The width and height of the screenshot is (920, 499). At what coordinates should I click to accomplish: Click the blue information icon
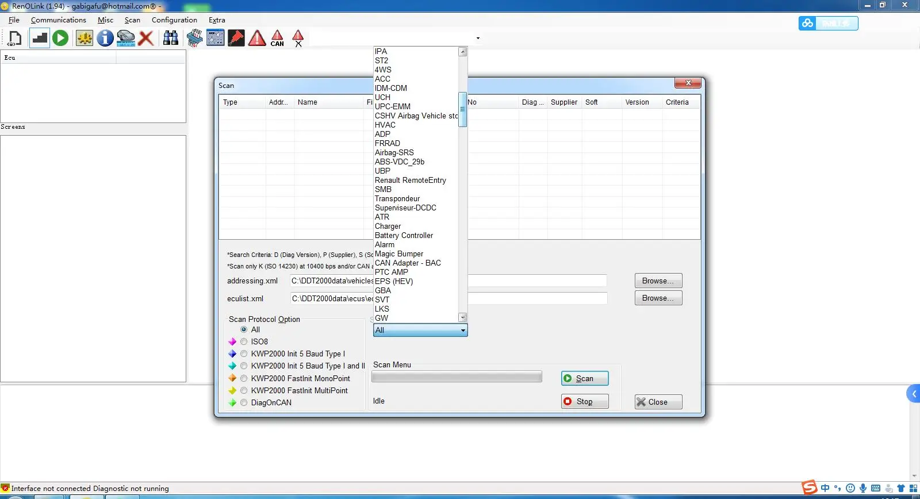105,39
